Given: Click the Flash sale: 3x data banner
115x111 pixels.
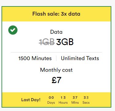Looking at the screenshot, I should coord(56,14).
